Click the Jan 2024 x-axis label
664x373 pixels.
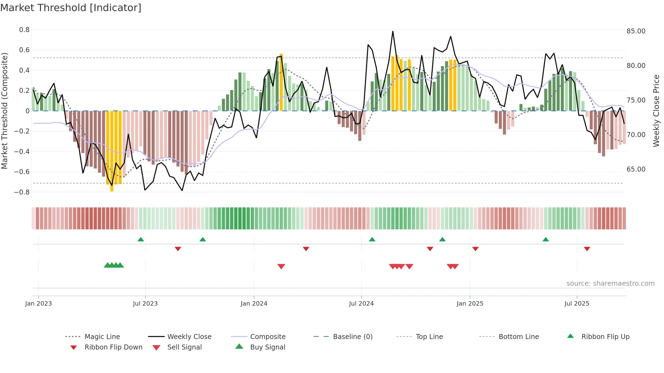click(254, 303)
